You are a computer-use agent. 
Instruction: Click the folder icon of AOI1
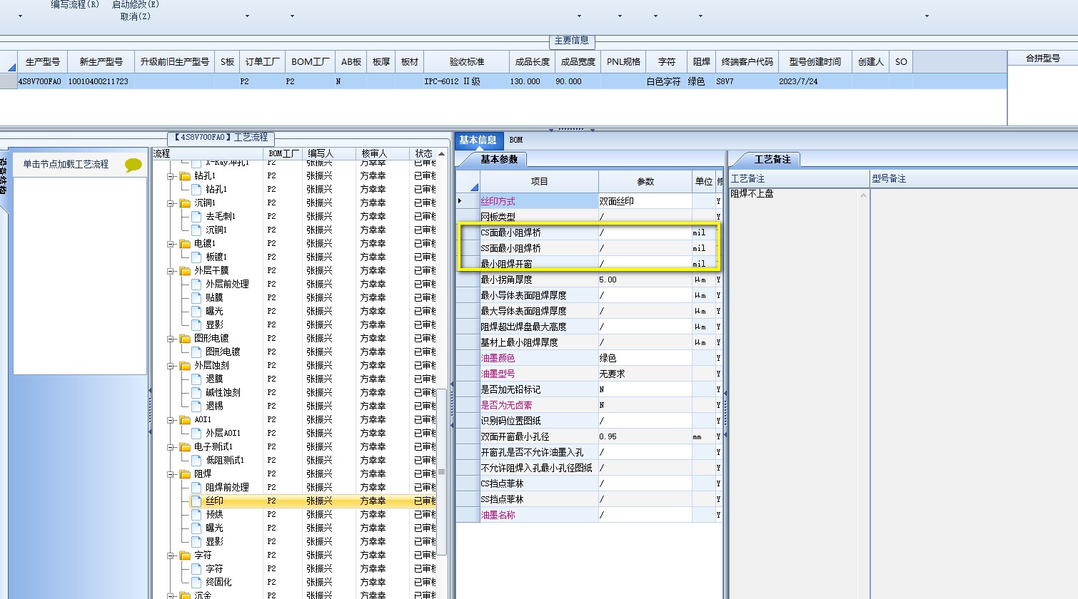185,419
